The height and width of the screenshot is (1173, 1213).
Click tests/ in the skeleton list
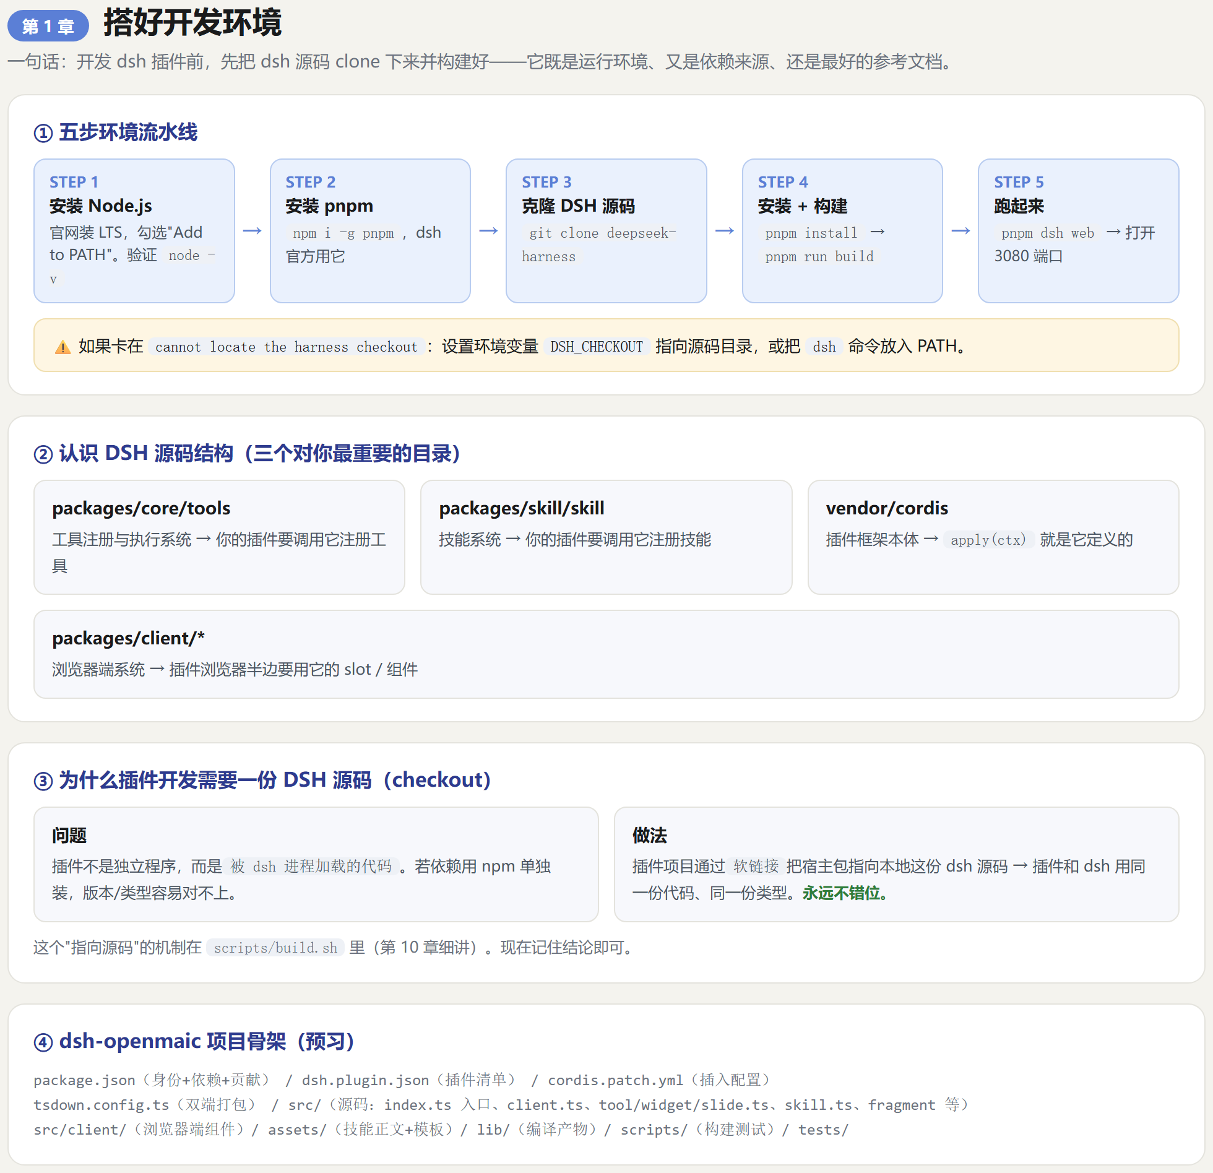[823, 1130]
